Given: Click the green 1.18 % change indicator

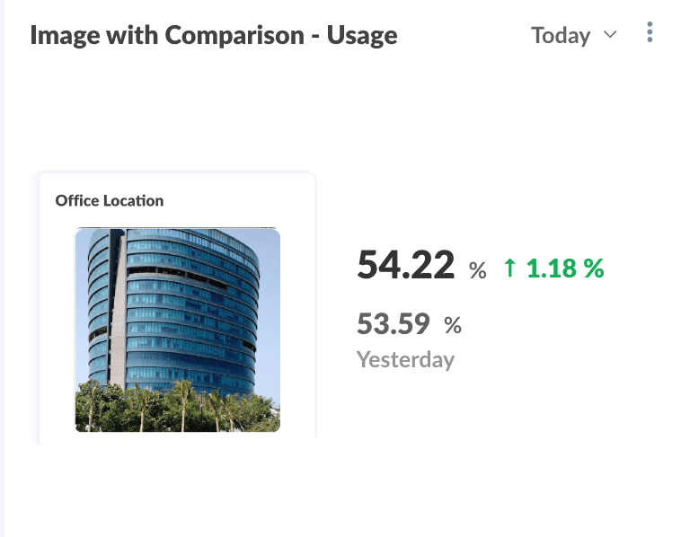Looking at the screenshot, I should point(553,268).
